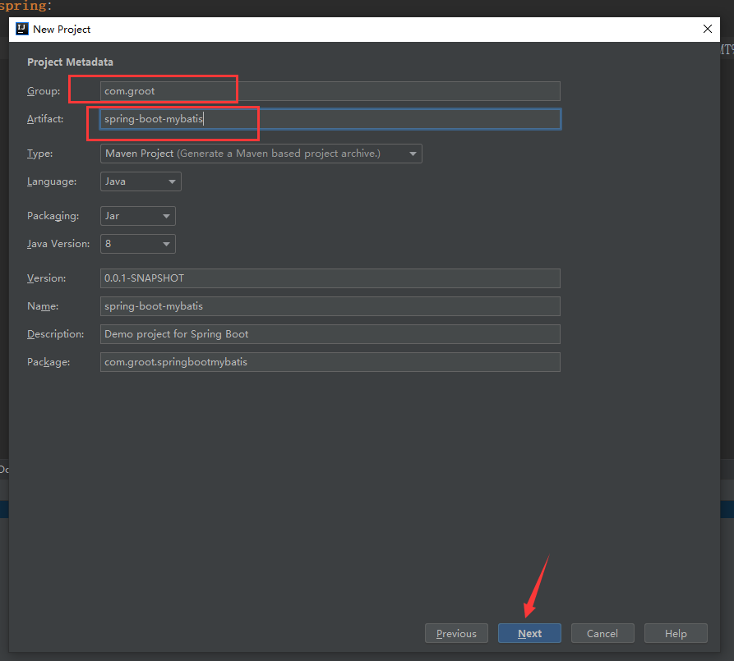Click 'spring:' text in the background editor

(25, 6)
